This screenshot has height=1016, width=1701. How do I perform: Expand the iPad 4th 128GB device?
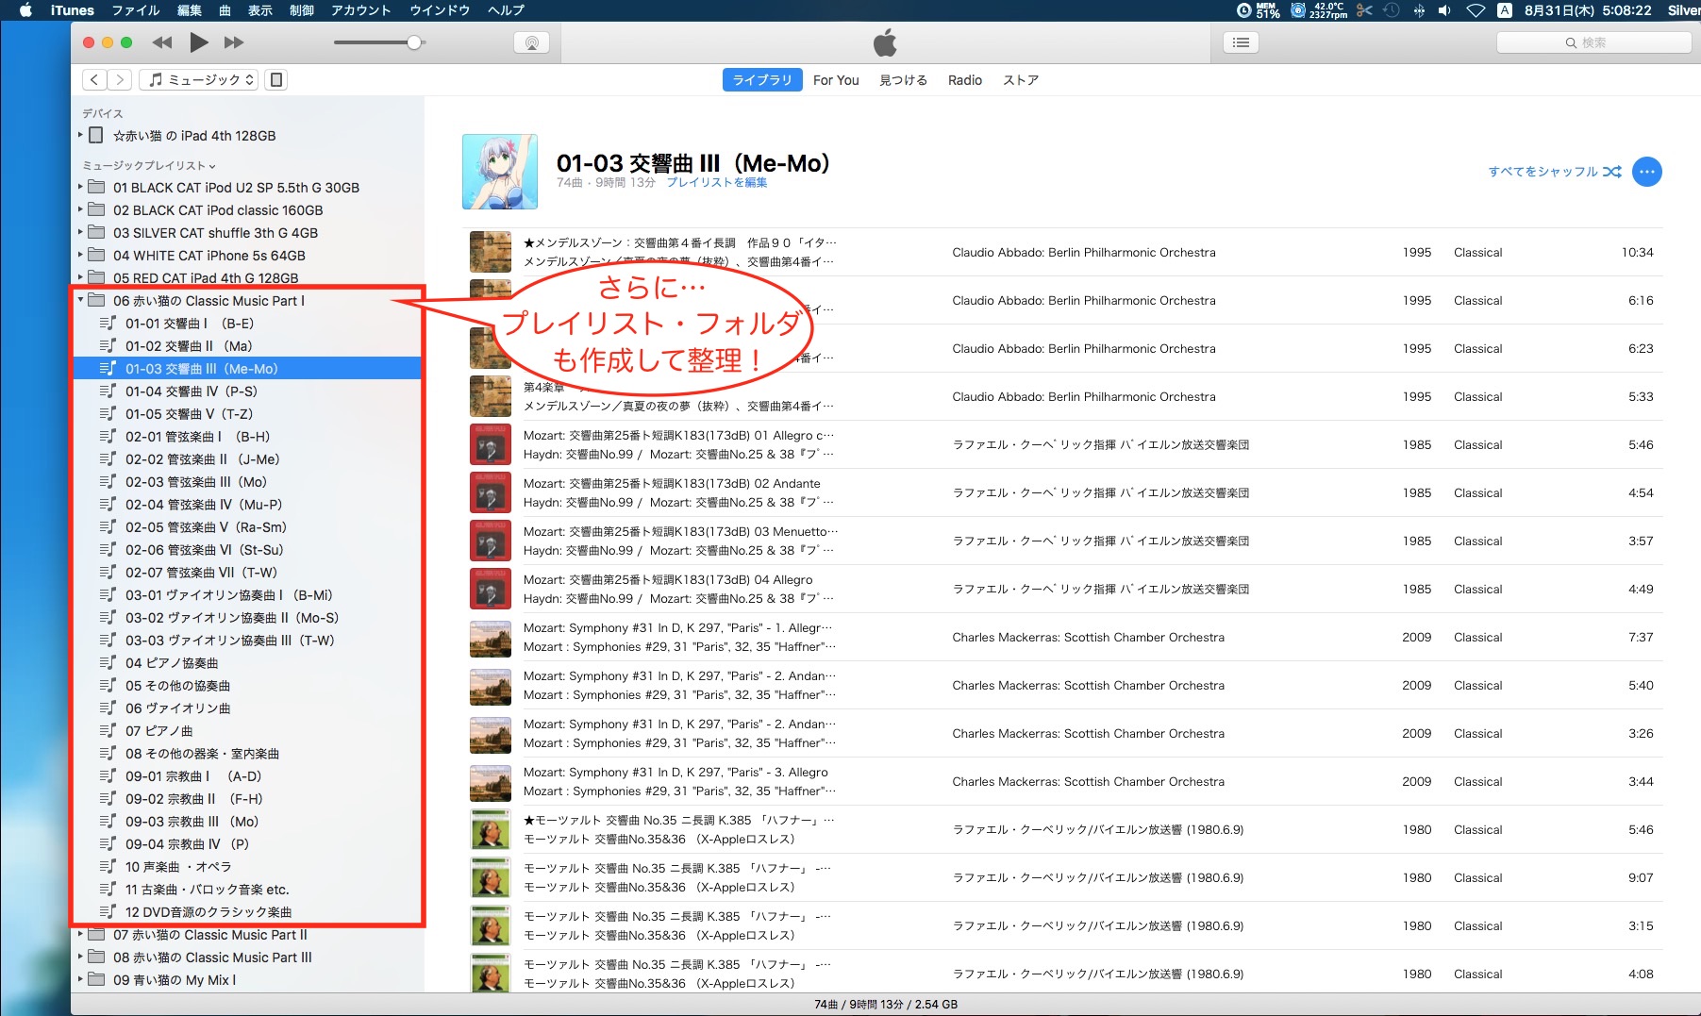[80, 136]
